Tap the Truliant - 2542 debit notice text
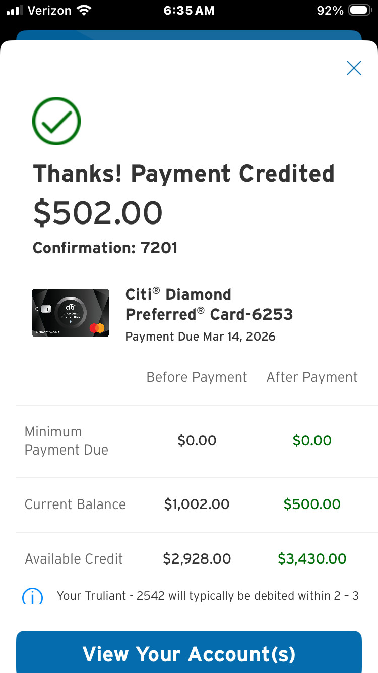This screenshot has height=673, width=378. click(208, 596)
